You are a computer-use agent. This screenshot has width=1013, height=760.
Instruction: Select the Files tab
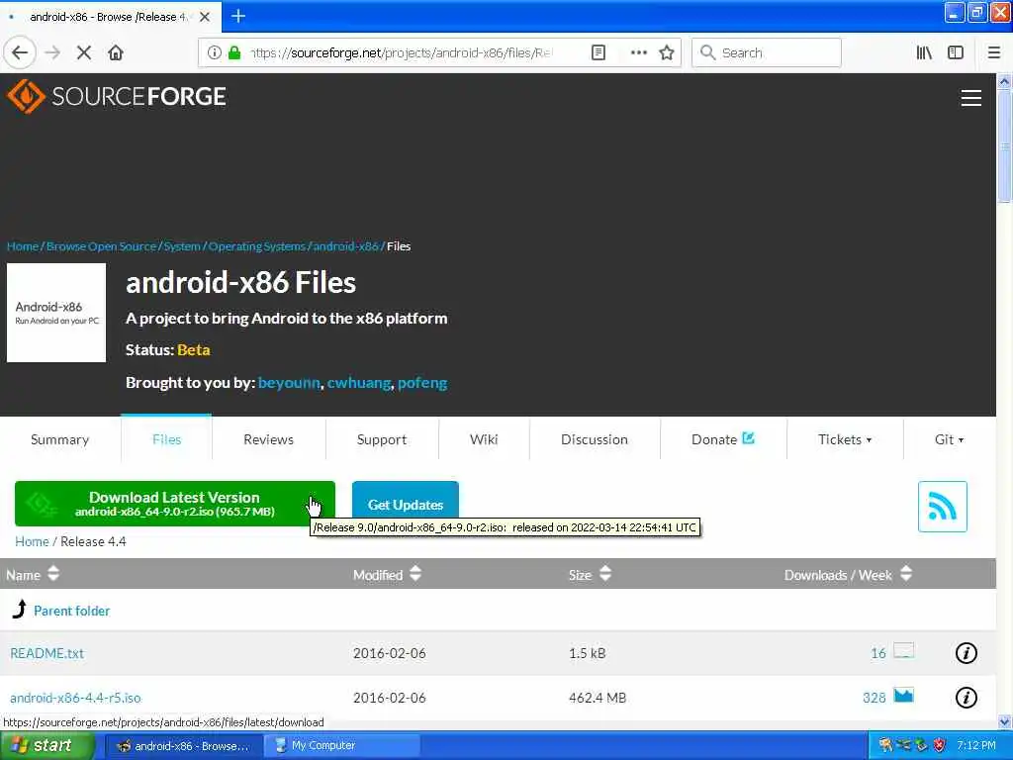[166, 439]
